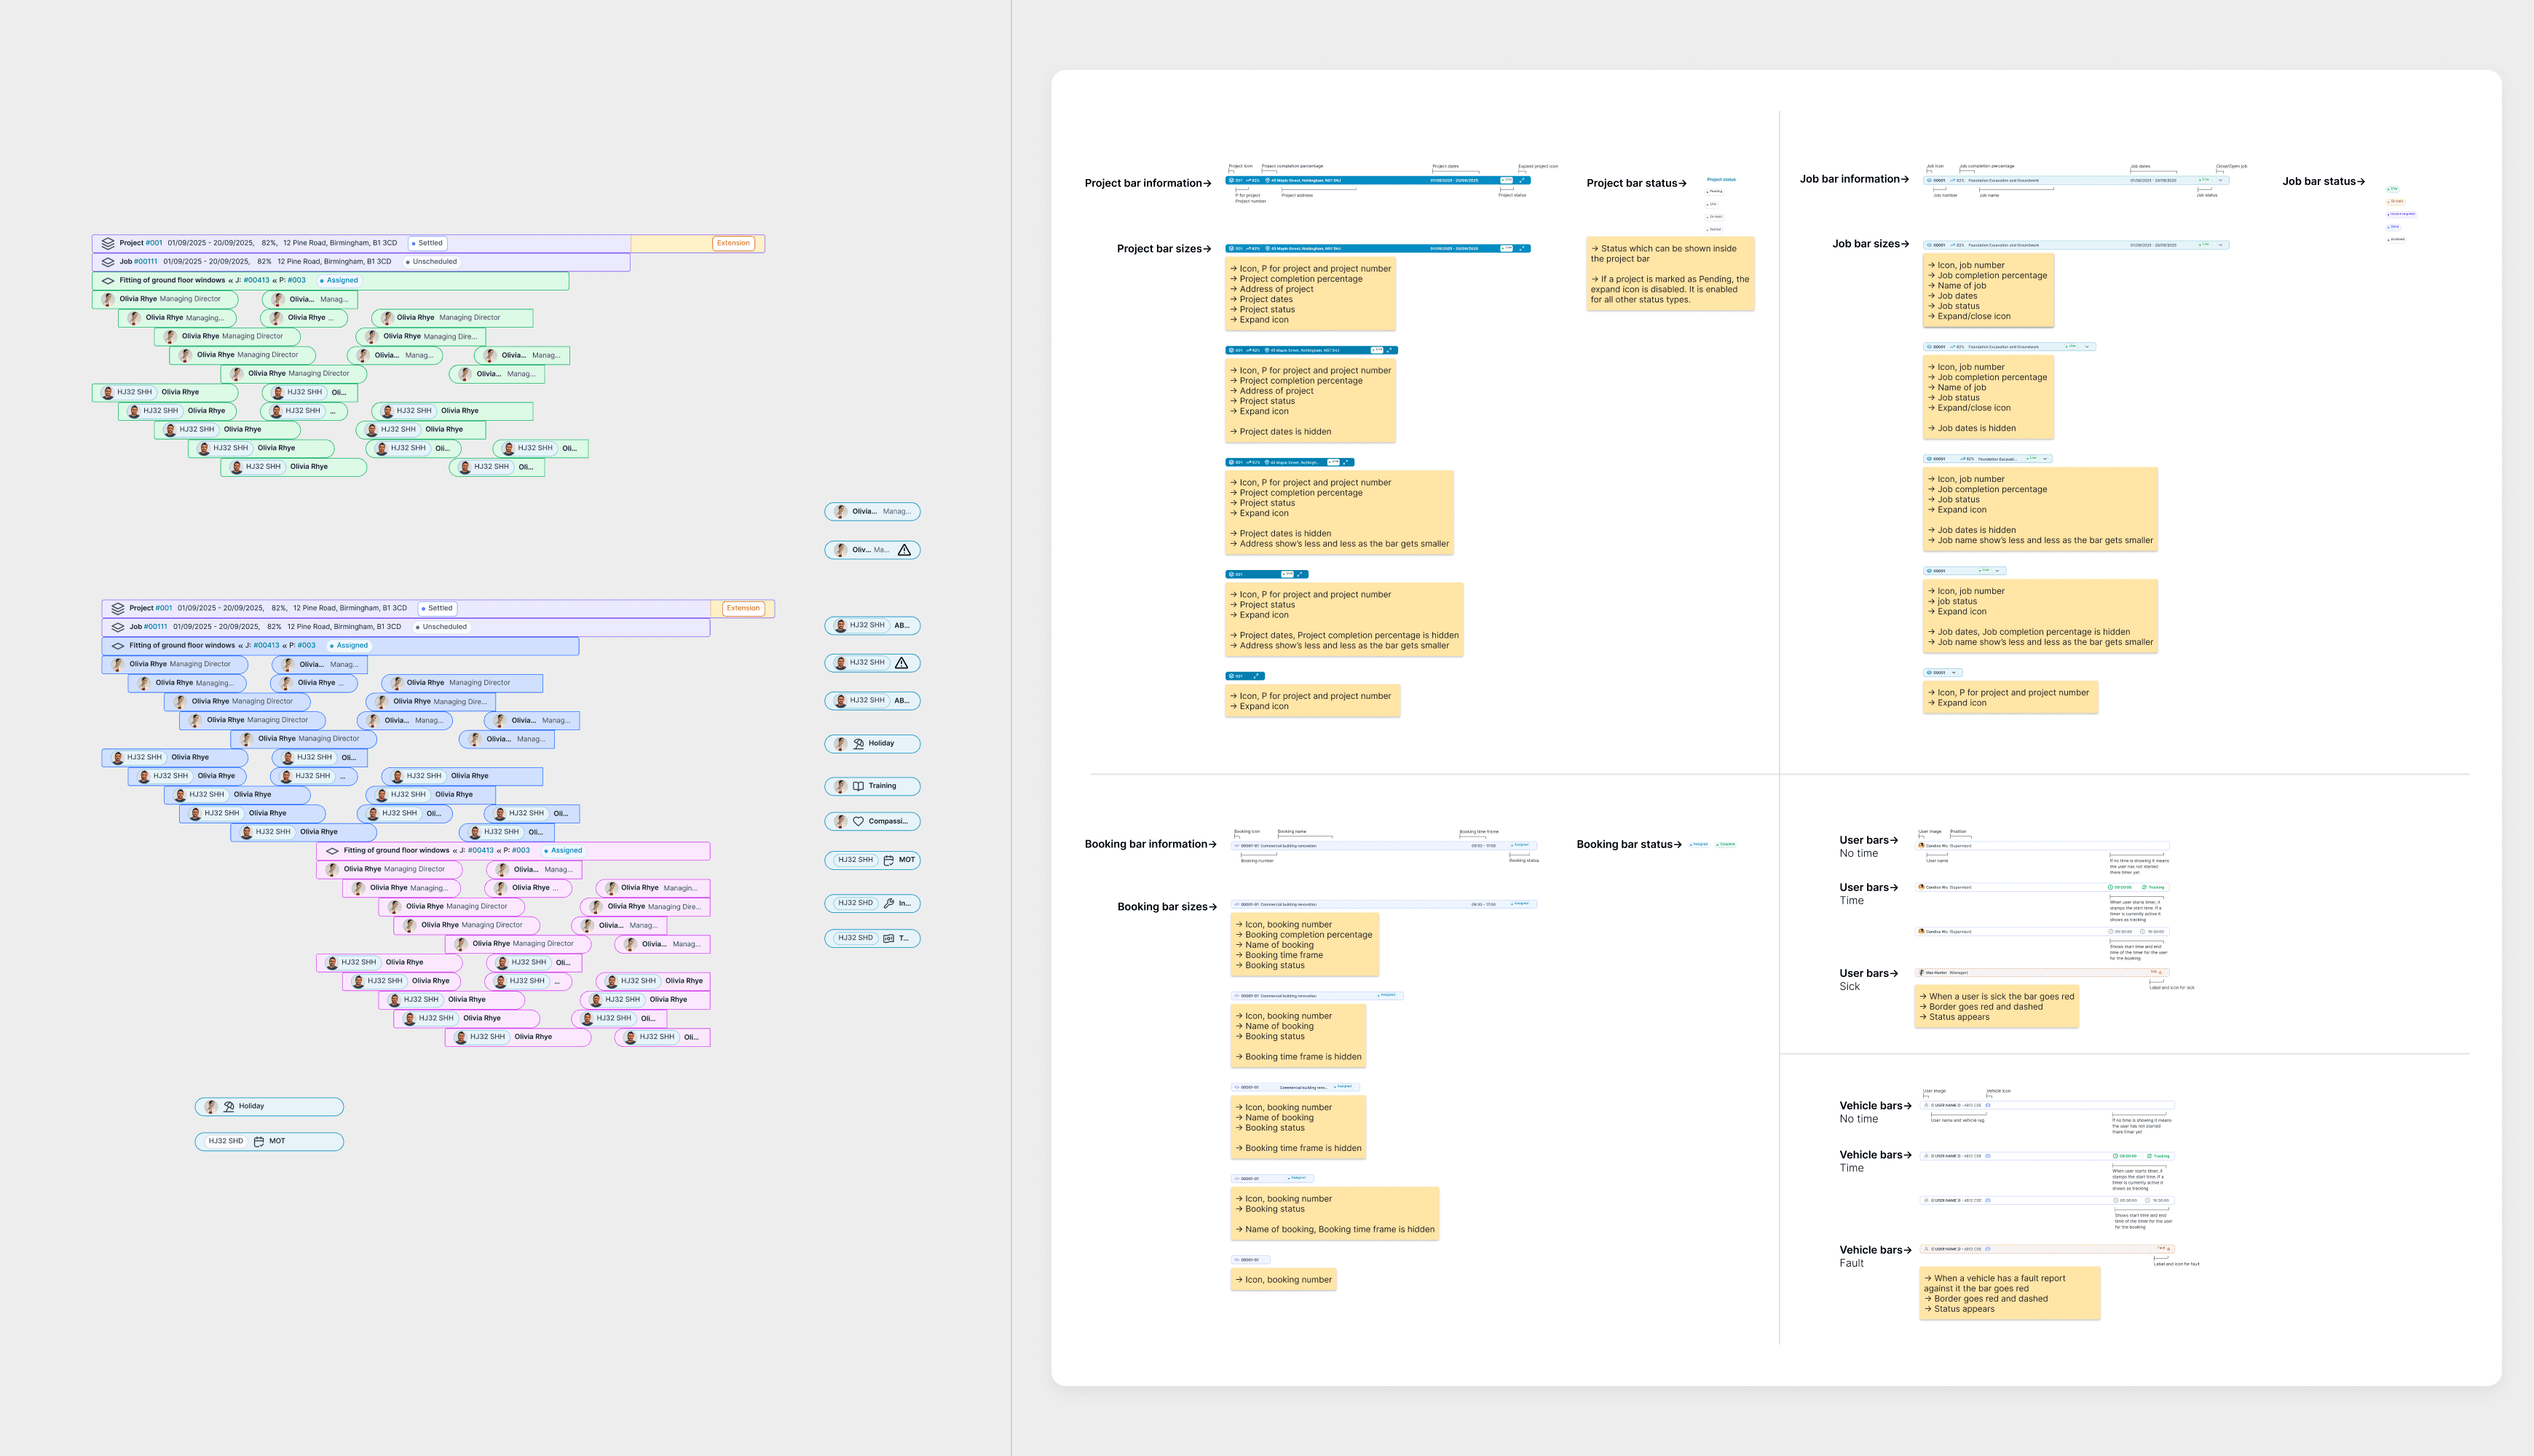The height and width of the screenshot is (1456, 2534).
Task: Click warning triangle on the Olivia chip
Action: pyautogui.click(x=904, y=550)
